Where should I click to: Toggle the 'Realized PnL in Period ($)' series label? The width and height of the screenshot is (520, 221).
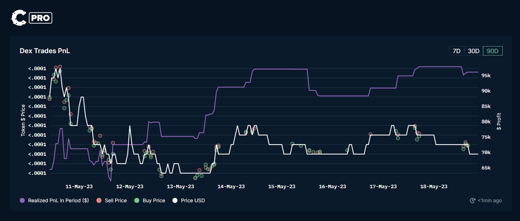[58, 201]
